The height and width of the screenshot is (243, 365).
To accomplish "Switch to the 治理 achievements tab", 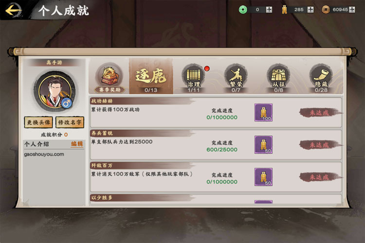I will 194,79.
